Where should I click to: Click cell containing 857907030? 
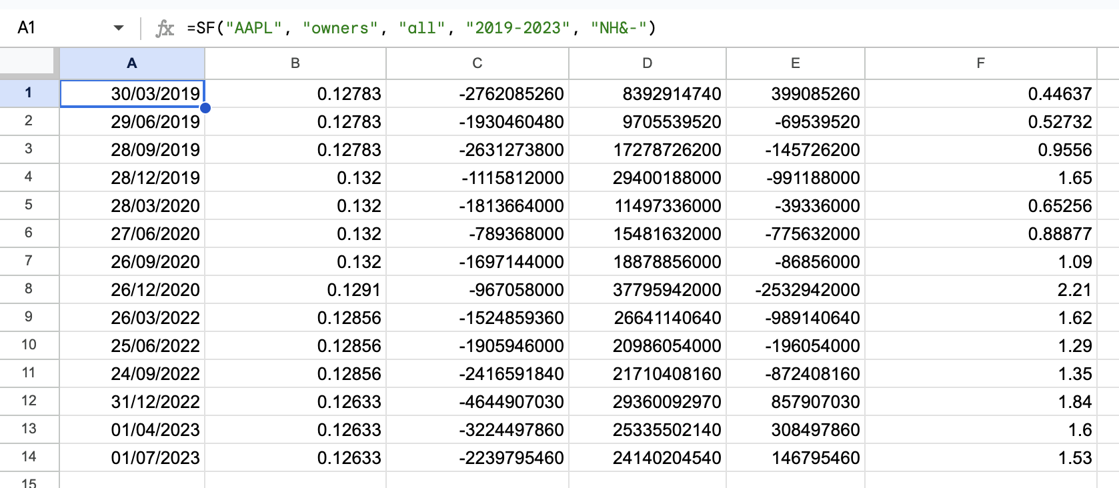(796, 401)
